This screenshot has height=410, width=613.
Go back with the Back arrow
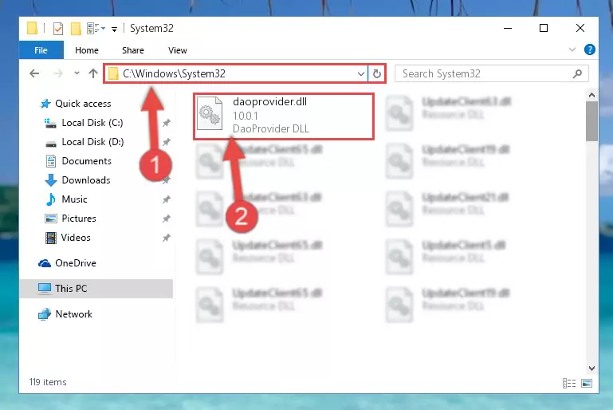[34, 73]
